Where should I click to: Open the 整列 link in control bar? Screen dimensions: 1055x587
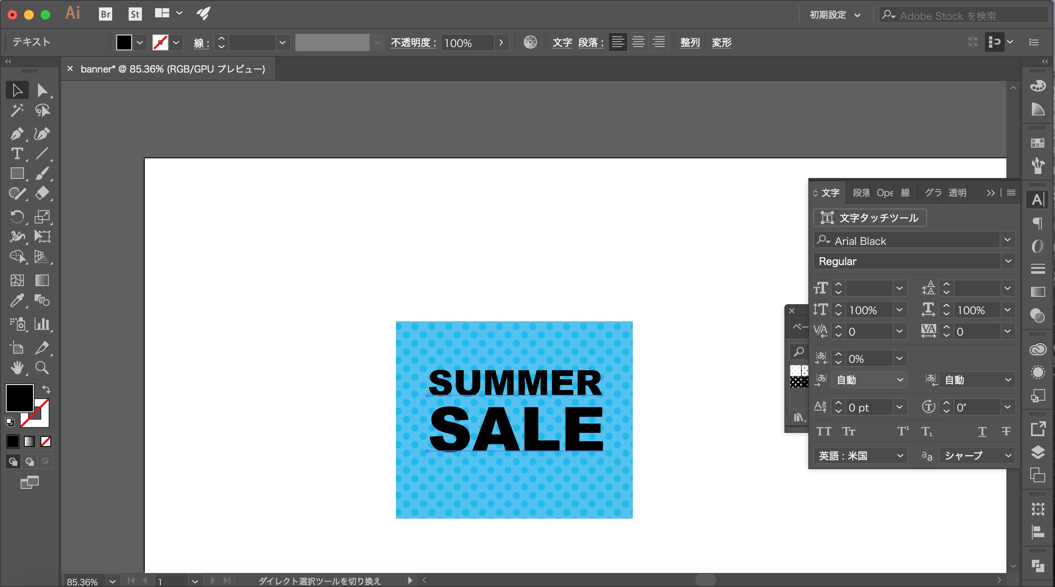[x=690, y=42]
